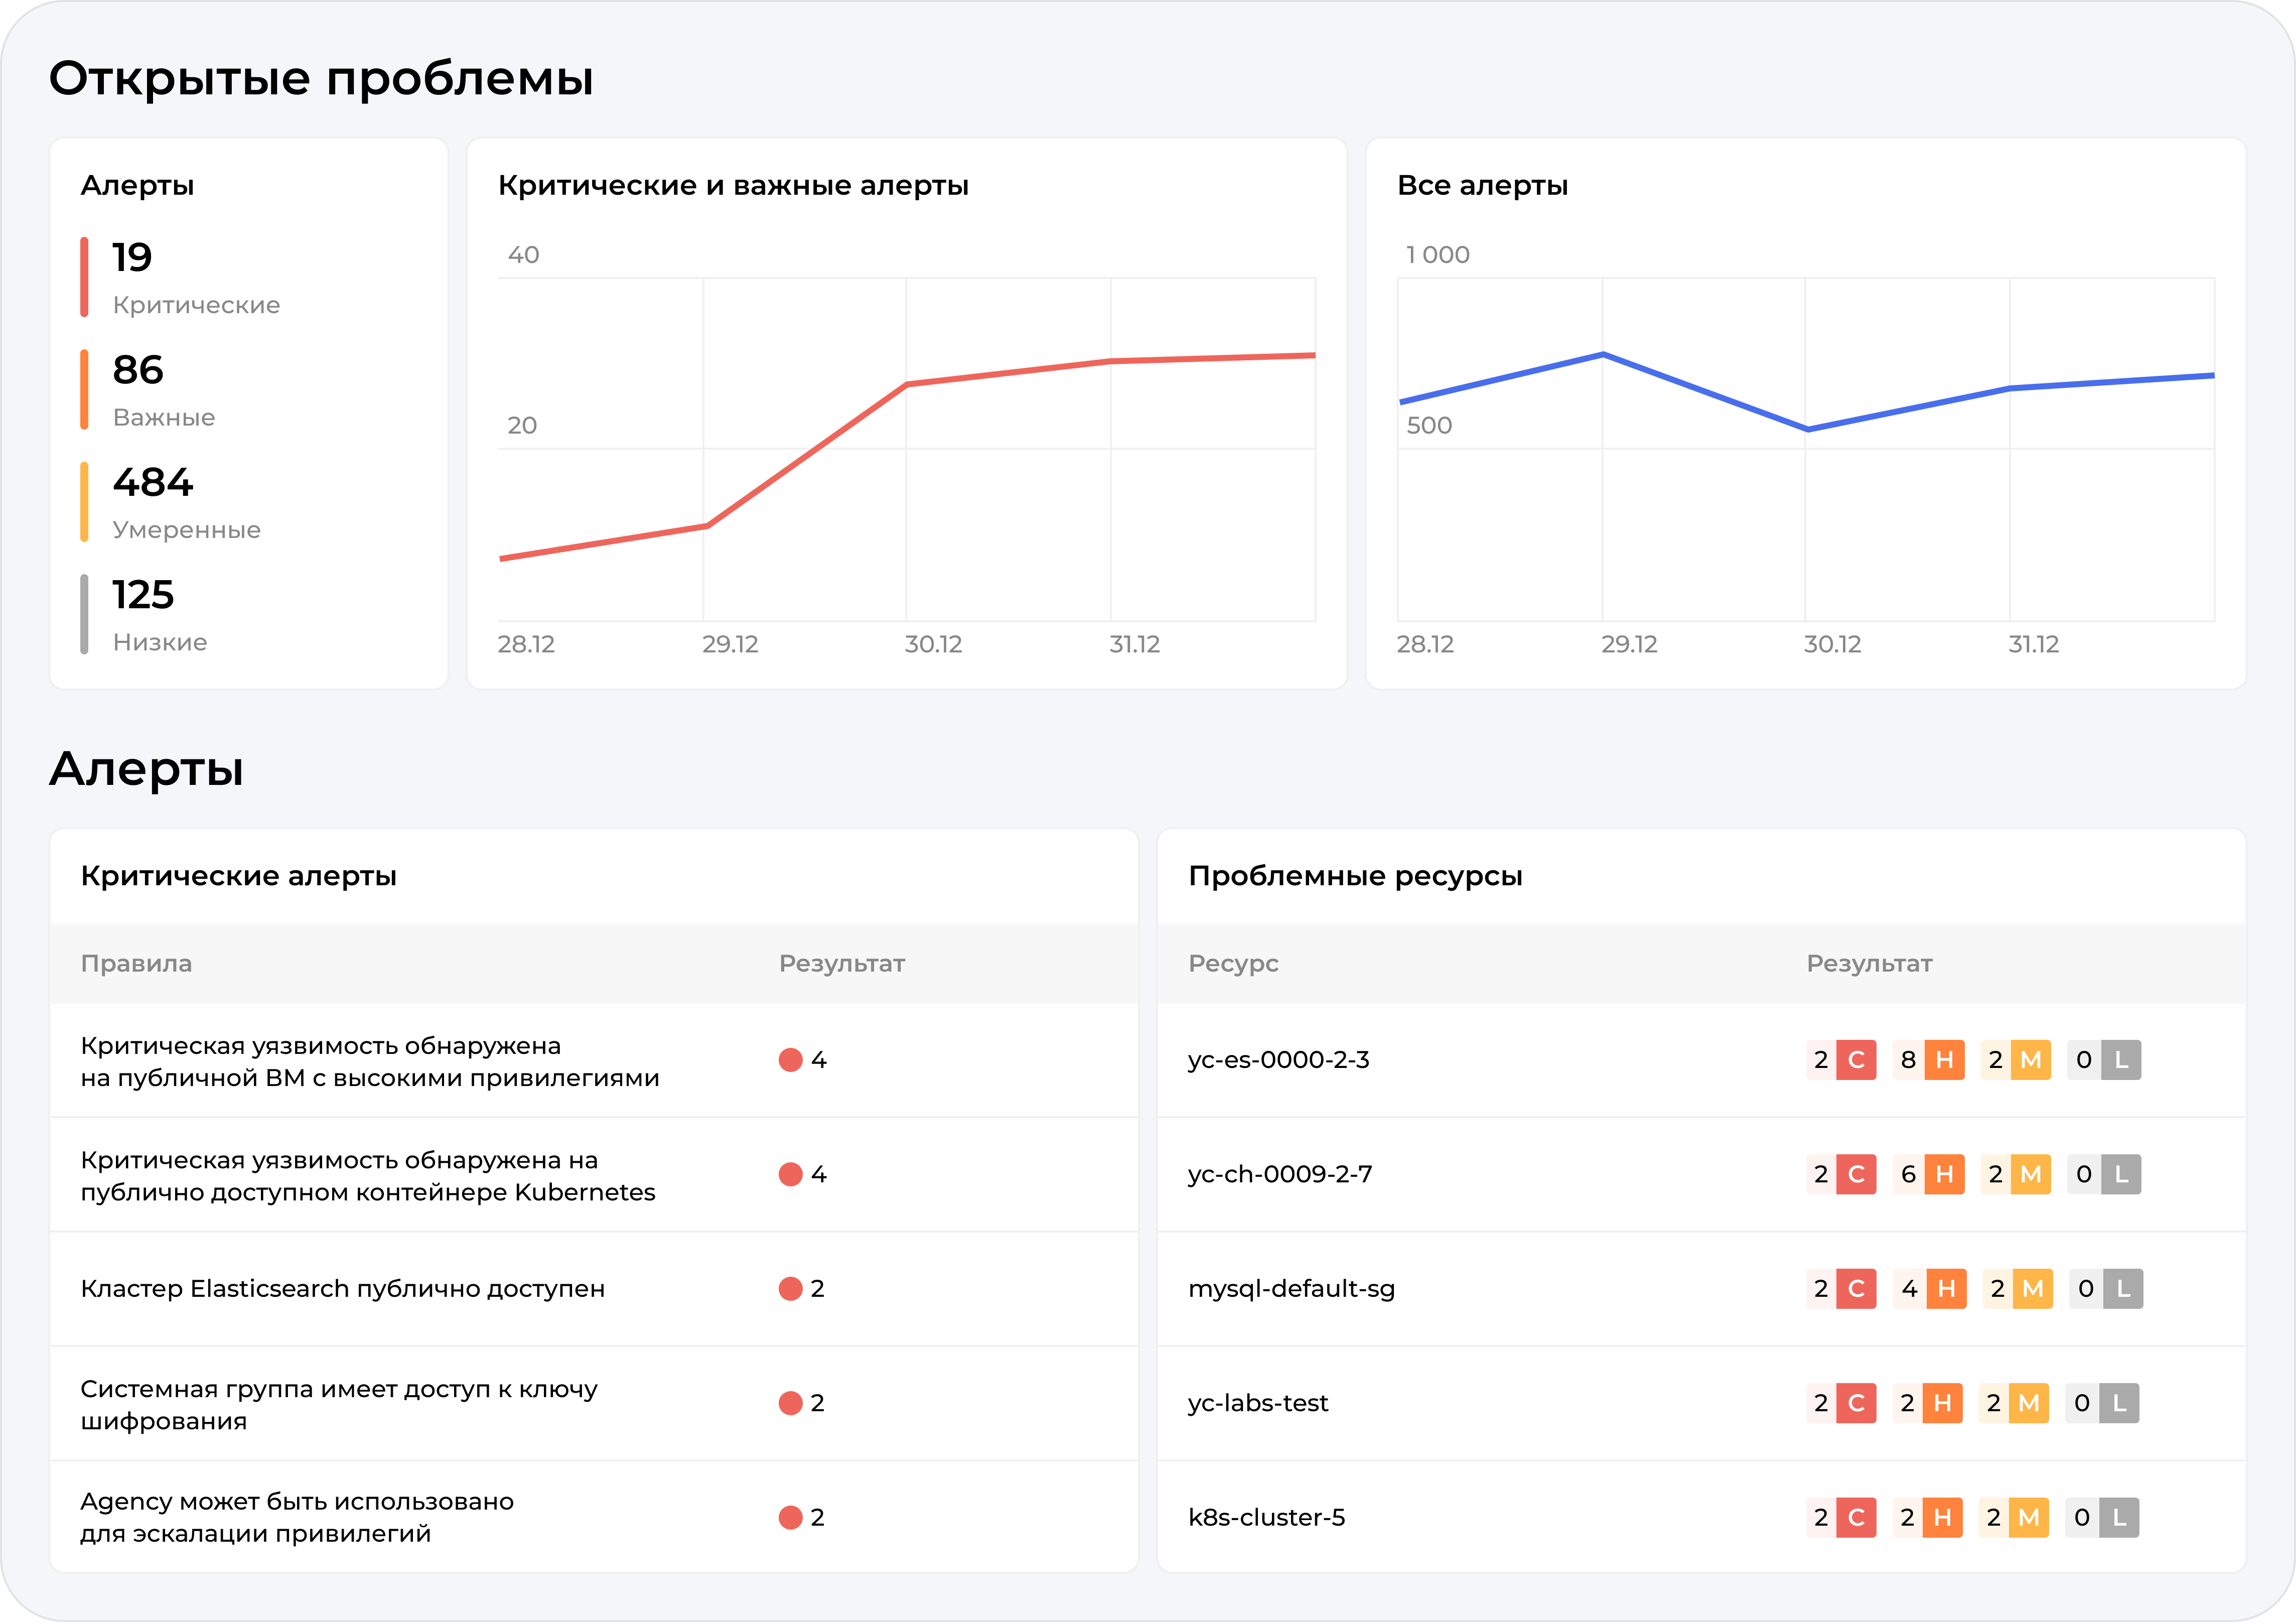The height and width of the screenshot is (1622, 2296).
Task: Open the yc-es-0000-2-3 resource
Action: [1279, 1060]
